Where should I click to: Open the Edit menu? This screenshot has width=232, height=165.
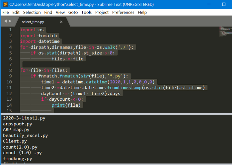(x=16, y=12)
